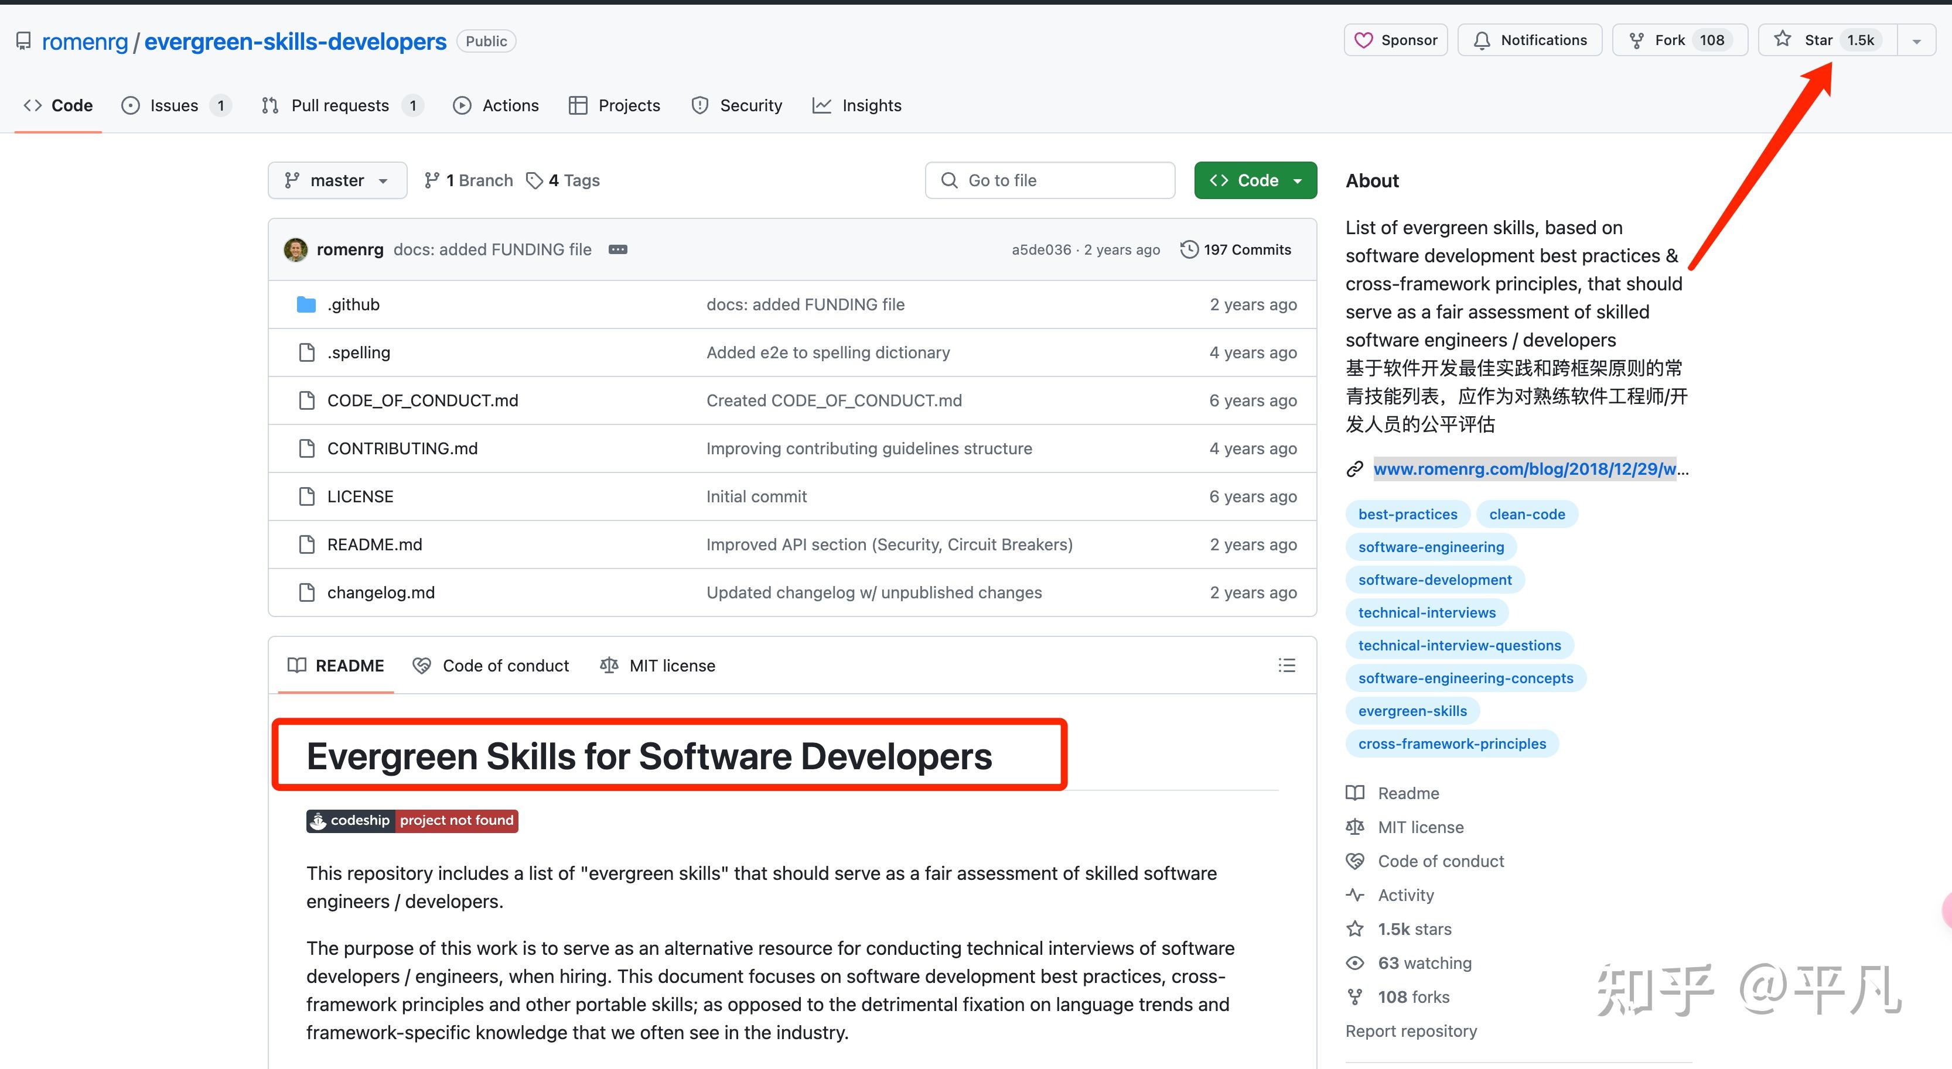Open the green Code dropdown
The image size is (1952, 1069).
(1255, 180)
